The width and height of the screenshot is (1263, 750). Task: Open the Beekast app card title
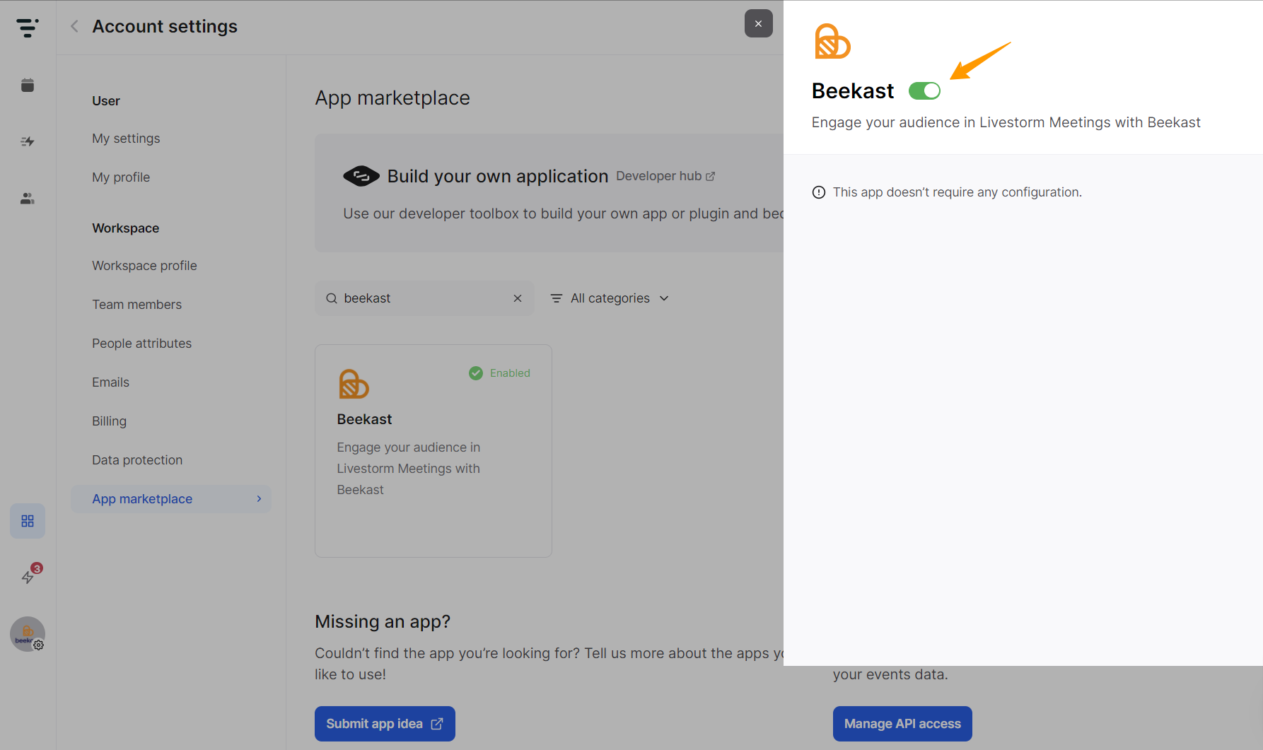(x=364, y=419)
